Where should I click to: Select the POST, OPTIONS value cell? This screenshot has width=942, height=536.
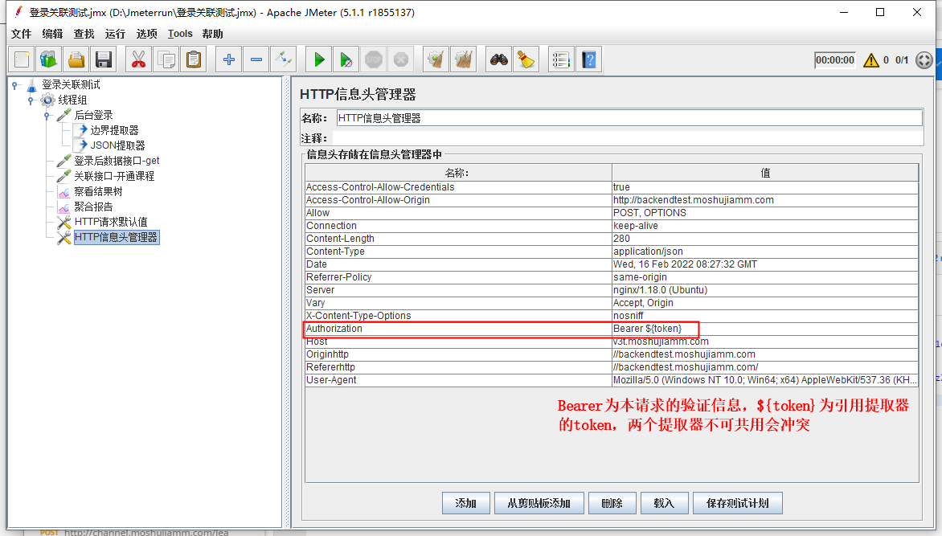765,213
